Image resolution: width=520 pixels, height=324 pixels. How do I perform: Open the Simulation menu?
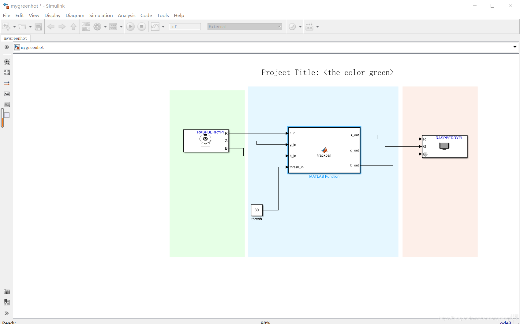coord(101,16)
